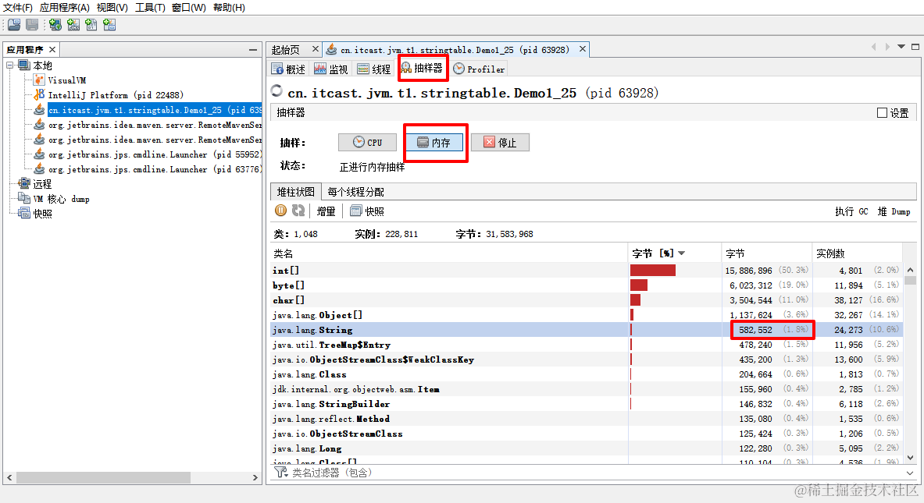Click the greyed-out Save floppy toolbar icon

pyautogui.click(x=32, y=25)
